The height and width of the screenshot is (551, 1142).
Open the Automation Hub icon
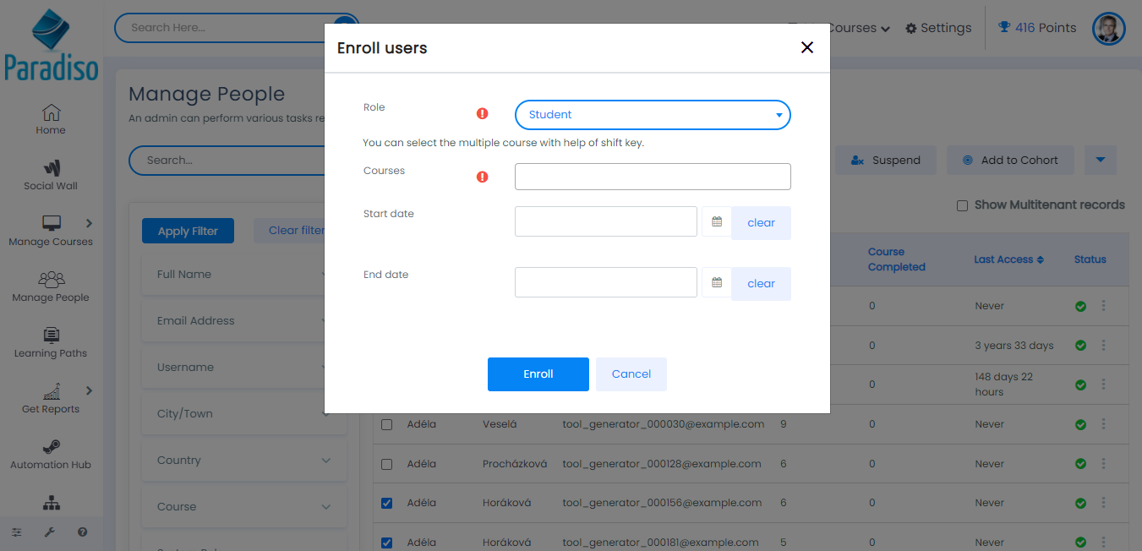point(51,454)
